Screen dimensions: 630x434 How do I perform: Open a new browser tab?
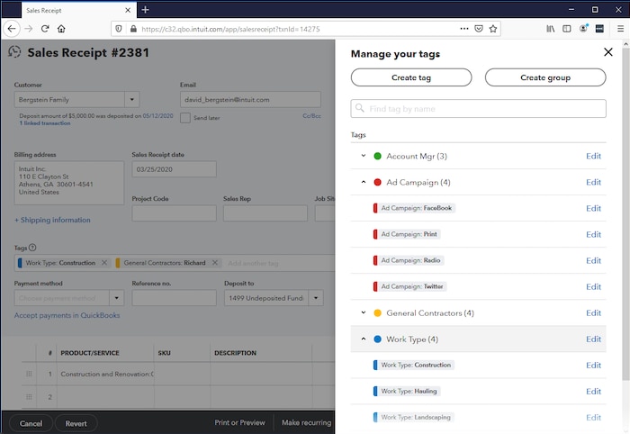click(146, 10)
